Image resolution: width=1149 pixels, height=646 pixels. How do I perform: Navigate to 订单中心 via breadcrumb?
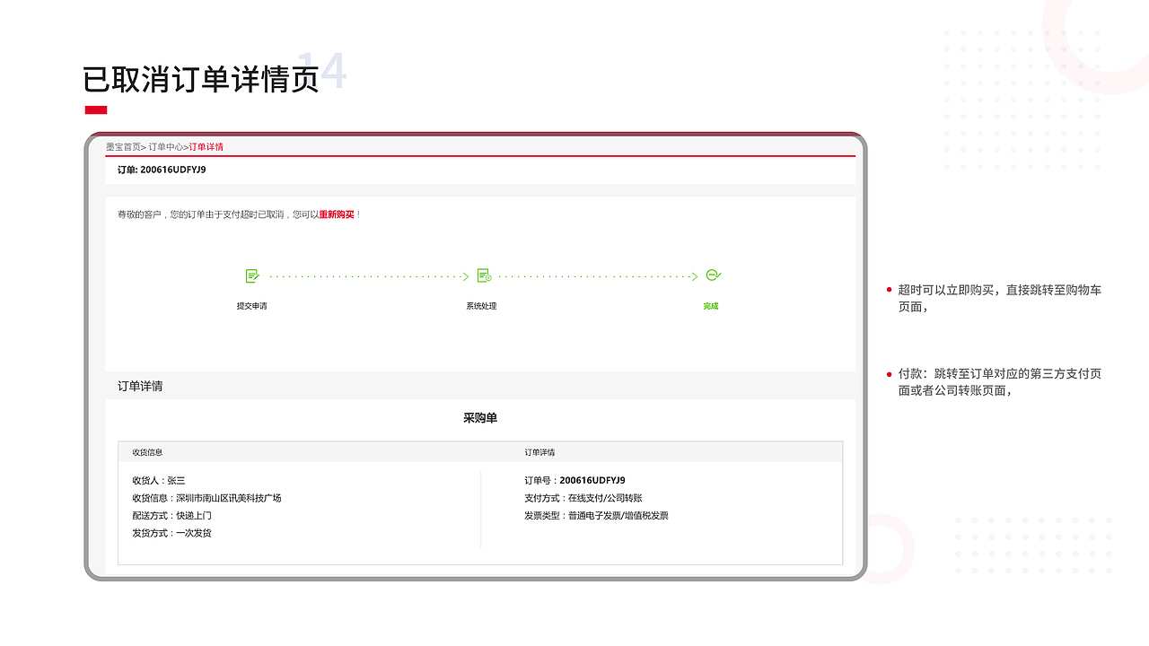(x=166, y=146)
